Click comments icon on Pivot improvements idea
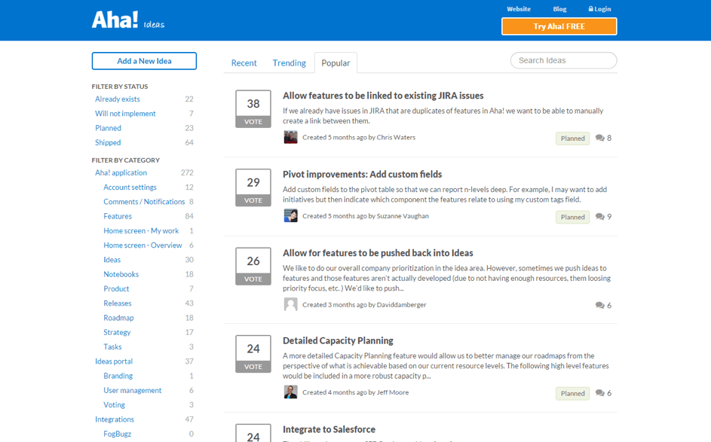Screen dimensions: 711x442 click(x=599, y=217)
